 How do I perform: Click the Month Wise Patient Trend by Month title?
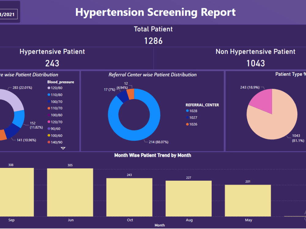click(153, 155)
